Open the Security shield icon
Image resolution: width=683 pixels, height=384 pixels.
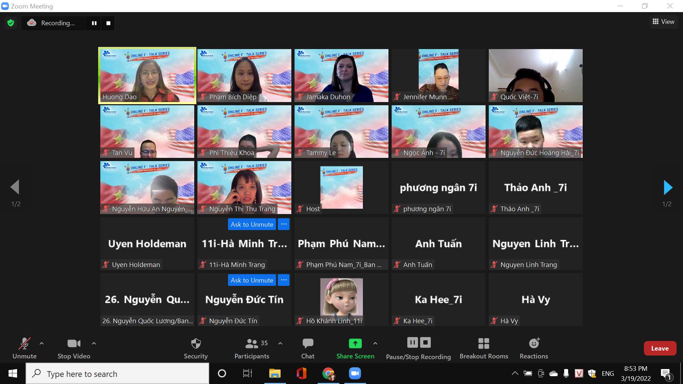tap(196, 343)
